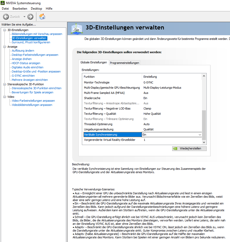
Task: Open Desktop-Größe und -Position anpassen
Action: point(36,71)
